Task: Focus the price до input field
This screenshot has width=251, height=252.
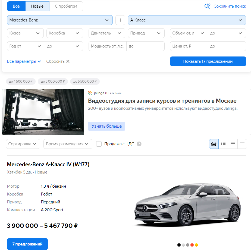Action: click(227, 46)
